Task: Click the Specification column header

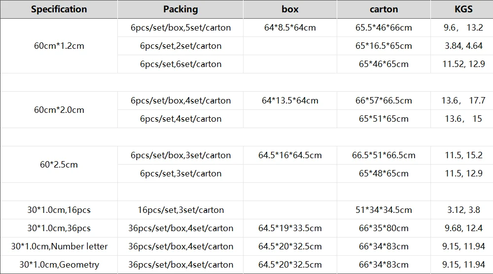Action: 59,9
